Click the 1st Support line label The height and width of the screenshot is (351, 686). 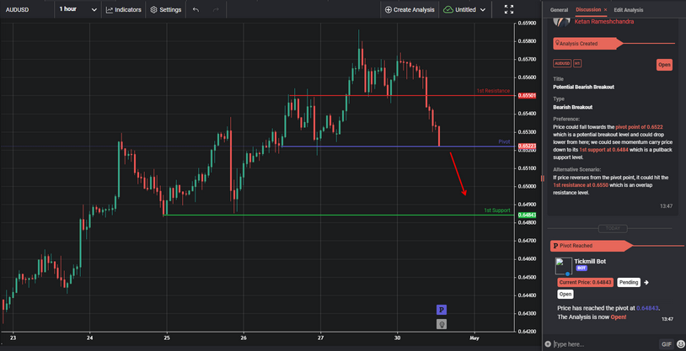click(x=496, y=210)
